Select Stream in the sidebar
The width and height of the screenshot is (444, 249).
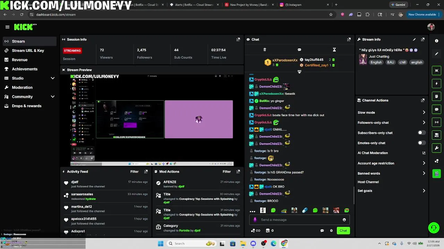[x=29, y=41]
